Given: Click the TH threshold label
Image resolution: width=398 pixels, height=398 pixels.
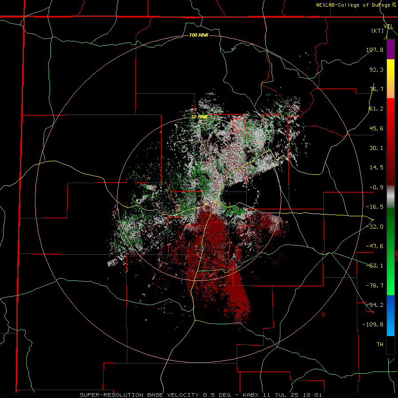Looking at the screenshot, I should 380,344.
